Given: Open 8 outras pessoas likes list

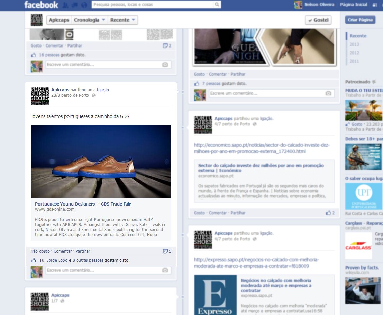Looking at the screenshot, I should [x=88, y=260].
